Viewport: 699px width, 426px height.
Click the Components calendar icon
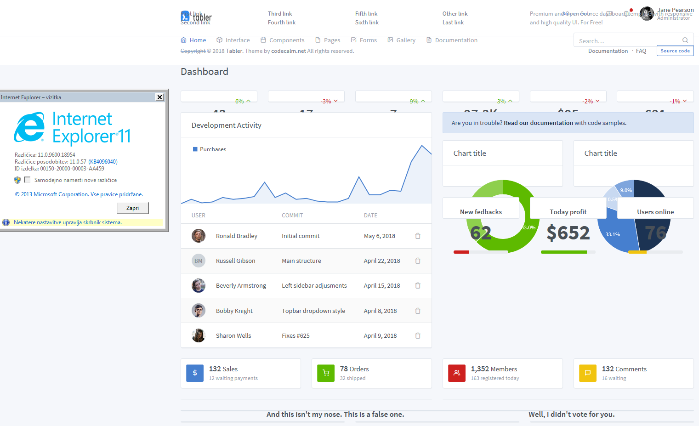tap(263, 40)
